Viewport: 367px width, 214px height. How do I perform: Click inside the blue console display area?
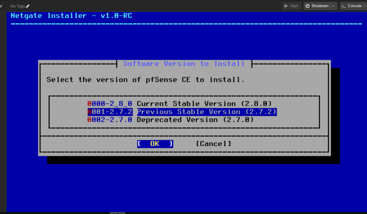(185, 188)
